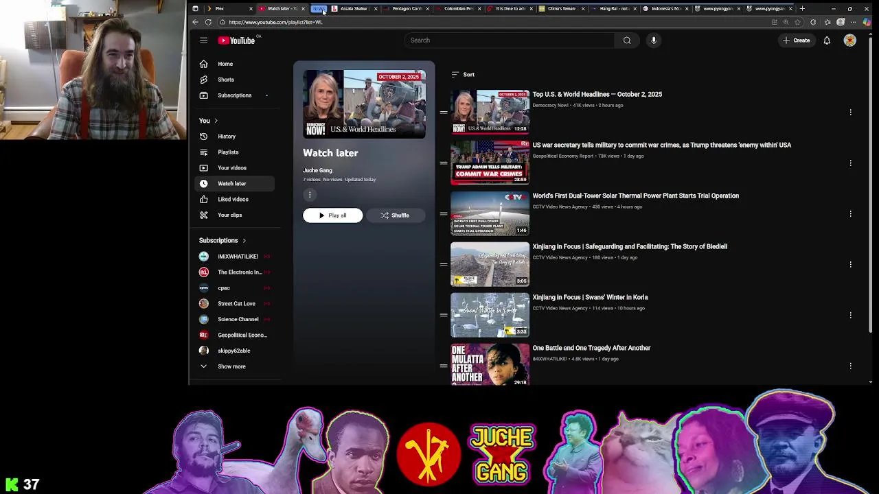
Task: Switch to the Assata Shakur browser tab
Action: pos(354,8)
